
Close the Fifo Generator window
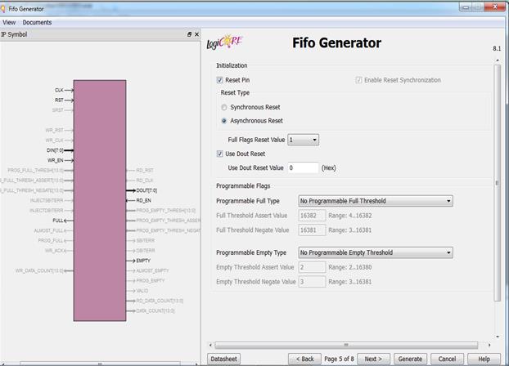pyautogui.click(x=495, y=7)
